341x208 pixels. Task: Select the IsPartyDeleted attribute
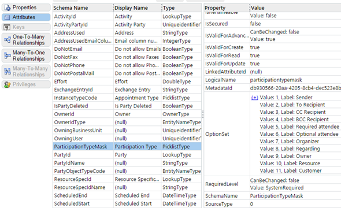[x=71, y=106]
